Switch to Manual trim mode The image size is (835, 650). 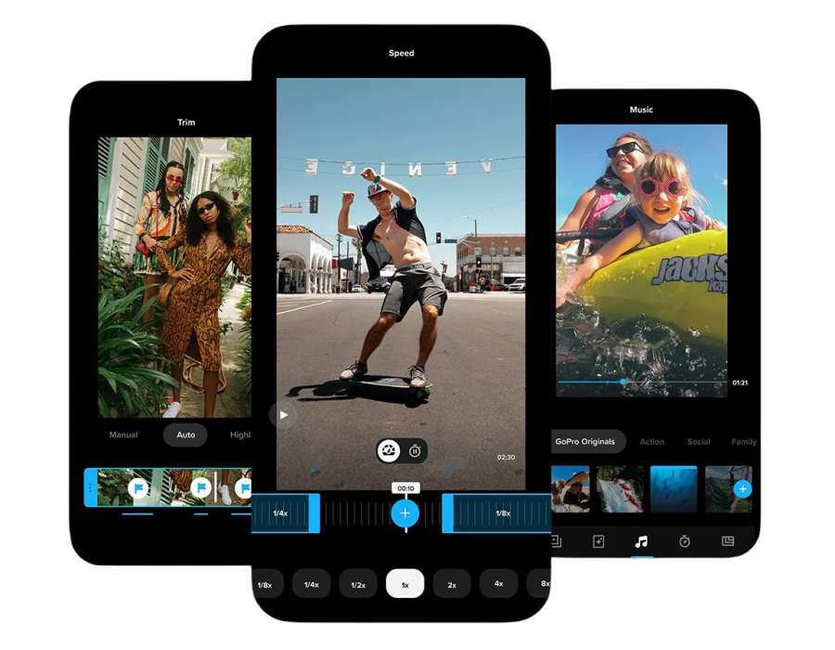point(123,435)
